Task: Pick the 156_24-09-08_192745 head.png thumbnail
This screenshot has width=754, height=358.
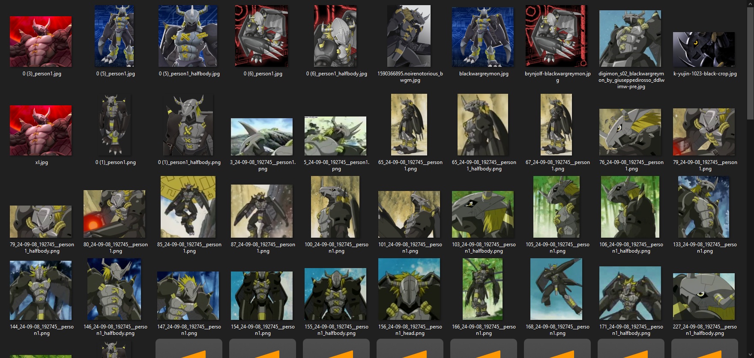Action: tap(409, 289)
